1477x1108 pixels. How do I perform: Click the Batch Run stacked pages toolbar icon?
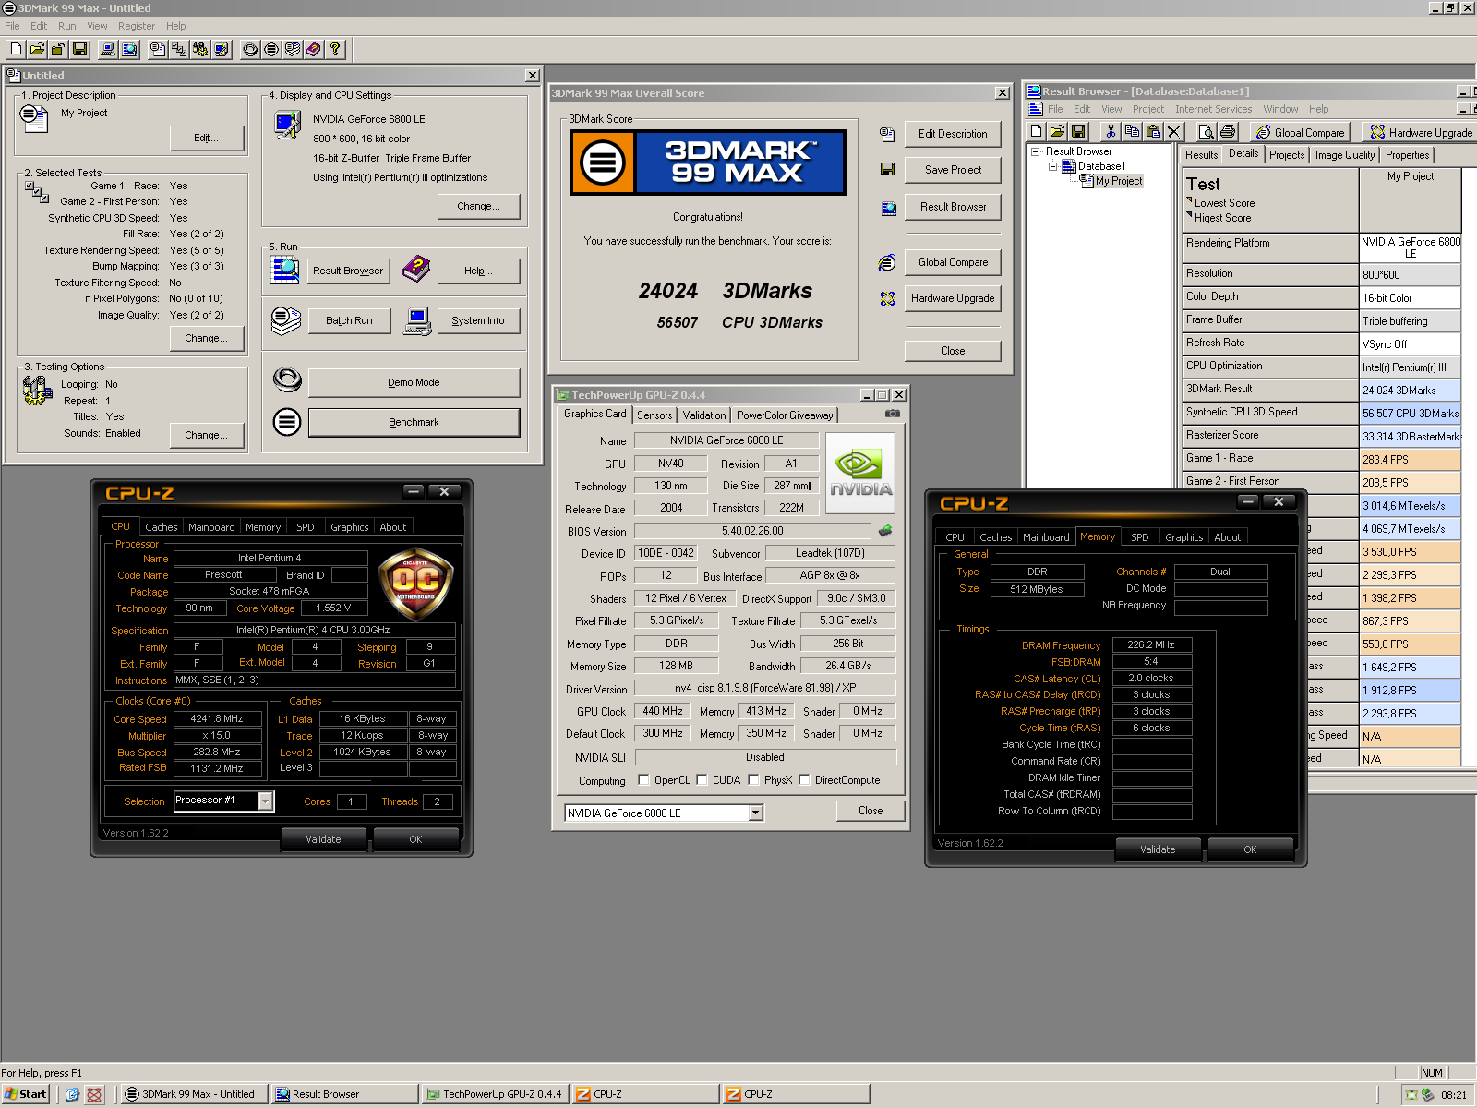click(293, 49)
